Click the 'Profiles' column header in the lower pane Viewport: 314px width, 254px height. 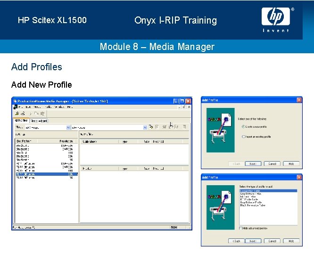99,169
